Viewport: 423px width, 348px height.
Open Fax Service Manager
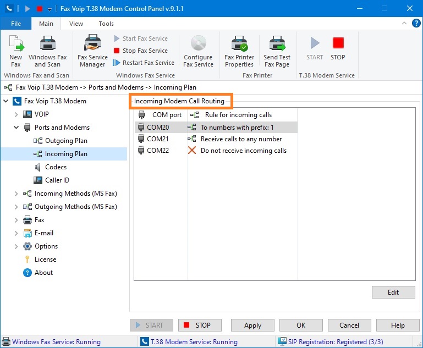[x=92, y=51]
